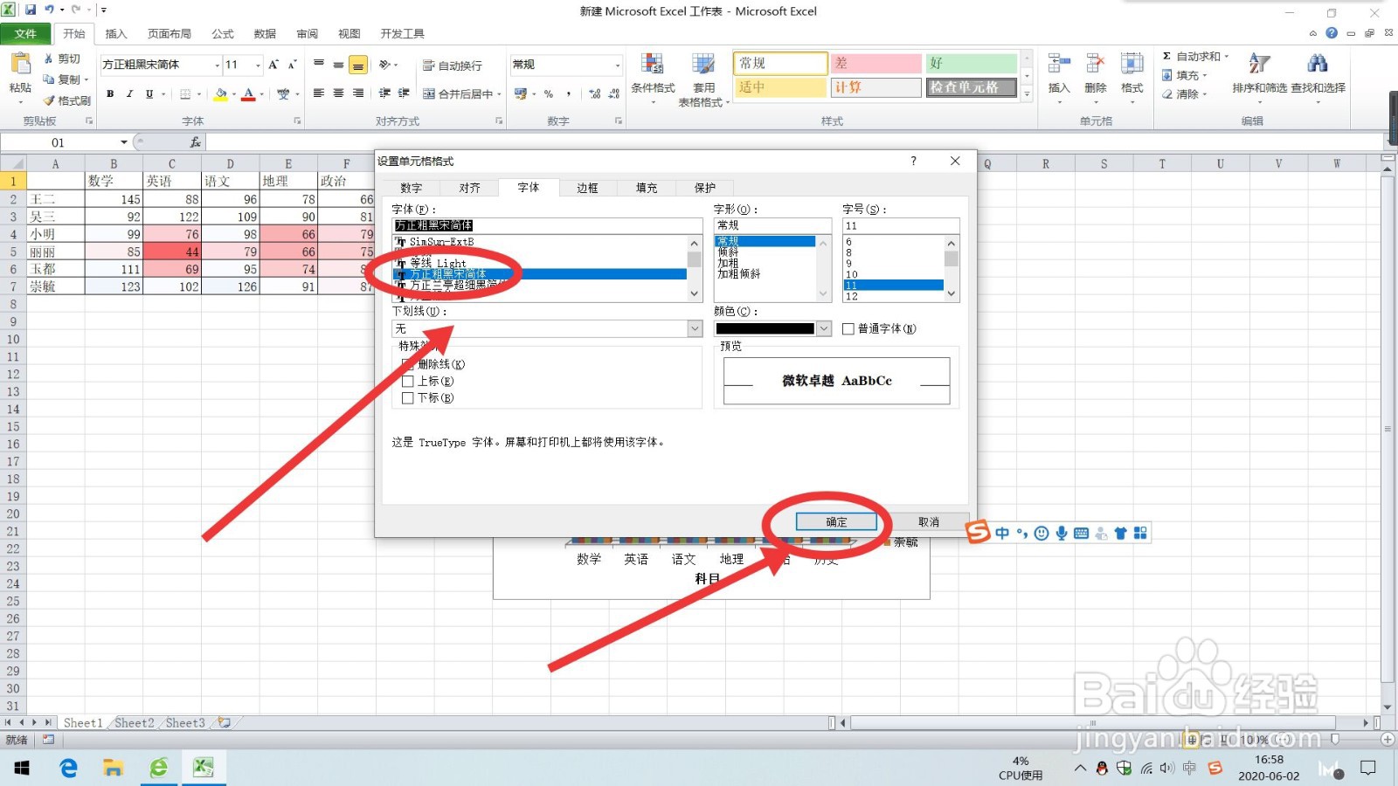This screenshot has width=1398, height=786.
Task: Expand the ribbon font name dropdown
Action: (217, 65)
